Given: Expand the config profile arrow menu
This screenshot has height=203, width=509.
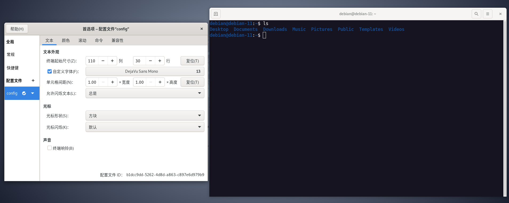Looking at the screenshot, I should click(33, 93).
